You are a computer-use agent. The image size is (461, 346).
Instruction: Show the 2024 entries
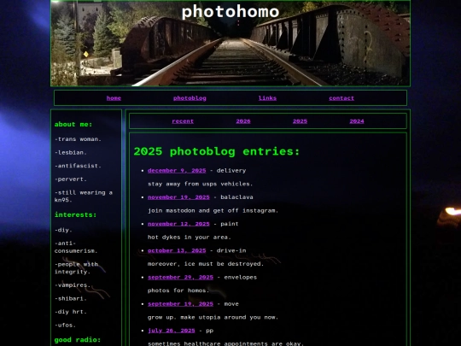tap(357, 121)
